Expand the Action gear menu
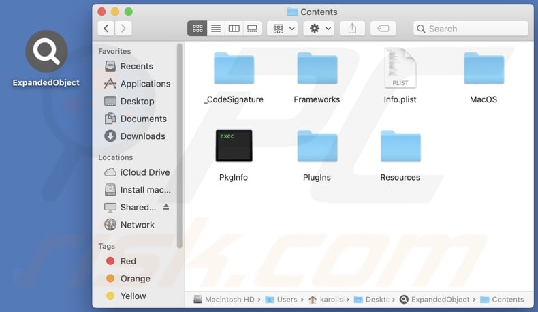Image resolution: width=538 pixels, height=312 pixels. coord(319,29)
